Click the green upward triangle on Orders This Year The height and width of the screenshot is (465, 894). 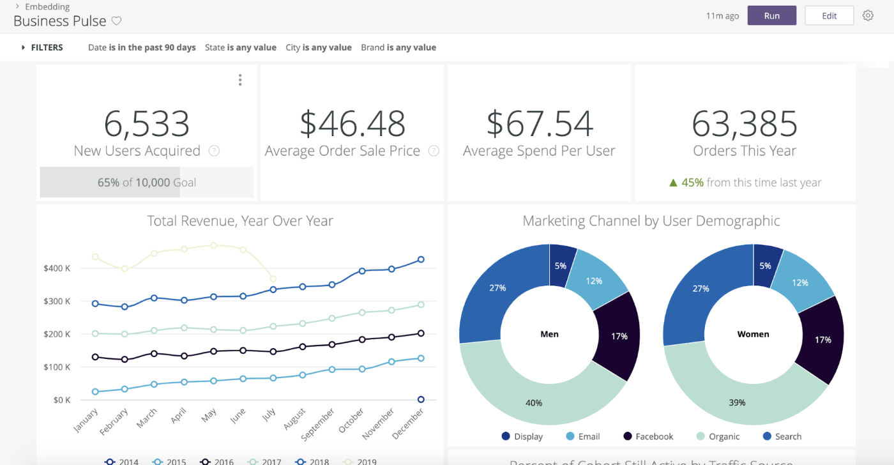point(674,182)
